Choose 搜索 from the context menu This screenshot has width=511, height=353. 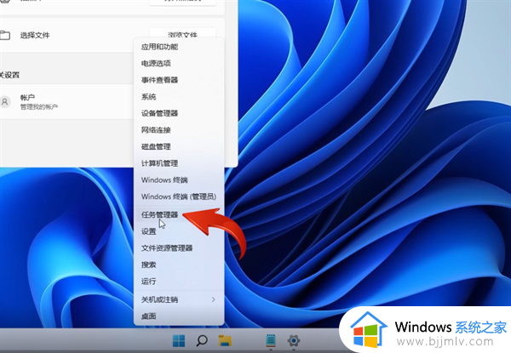click(179, 265)
